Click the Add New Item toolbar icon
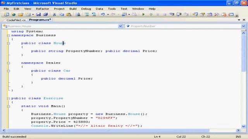Image resolution: width=248 pixels, height=139 pixels. pos(28,15)
